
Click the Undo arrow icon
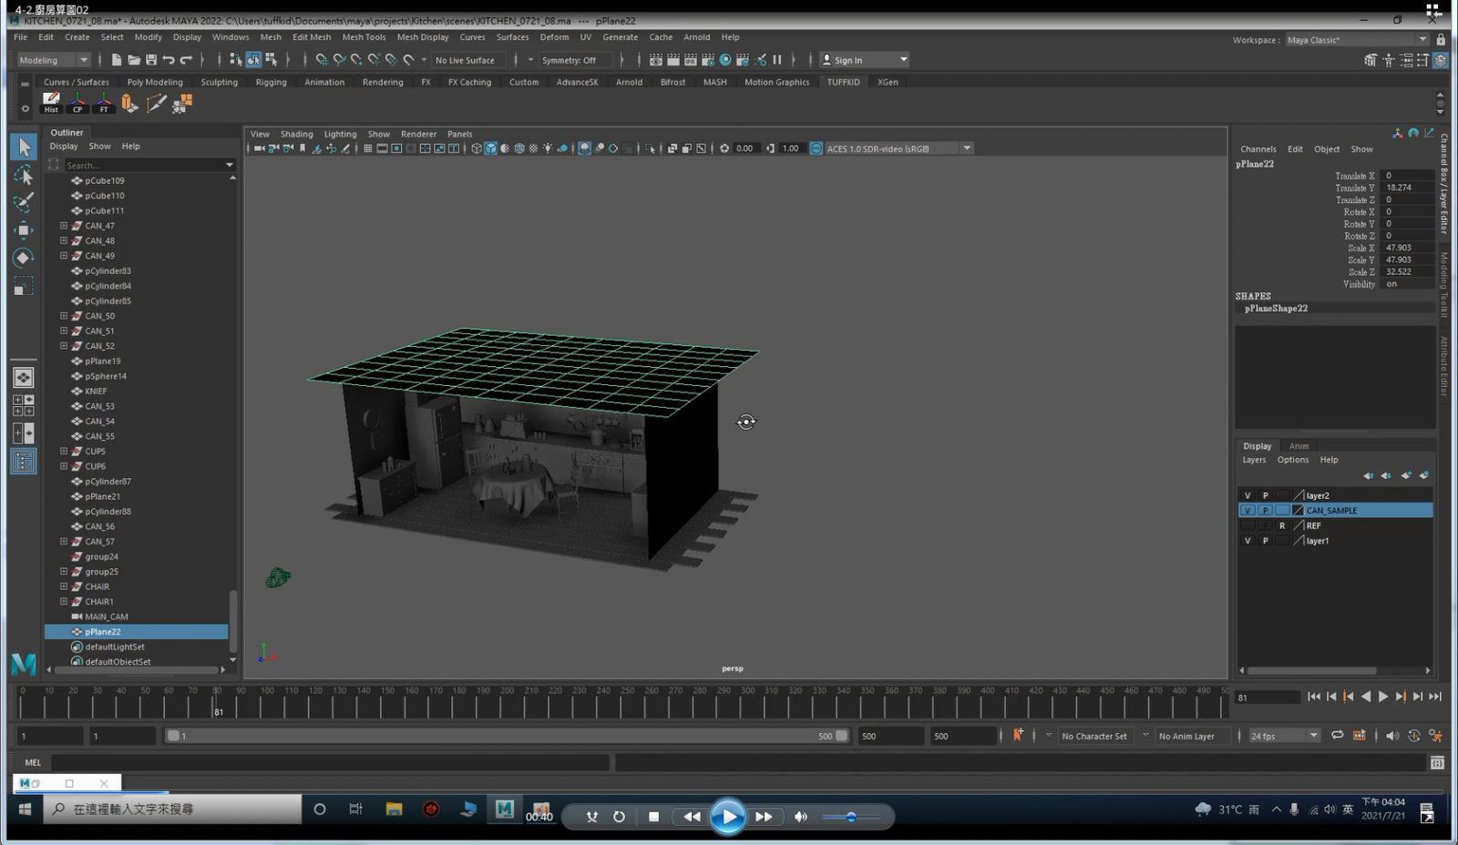point(169,60)
